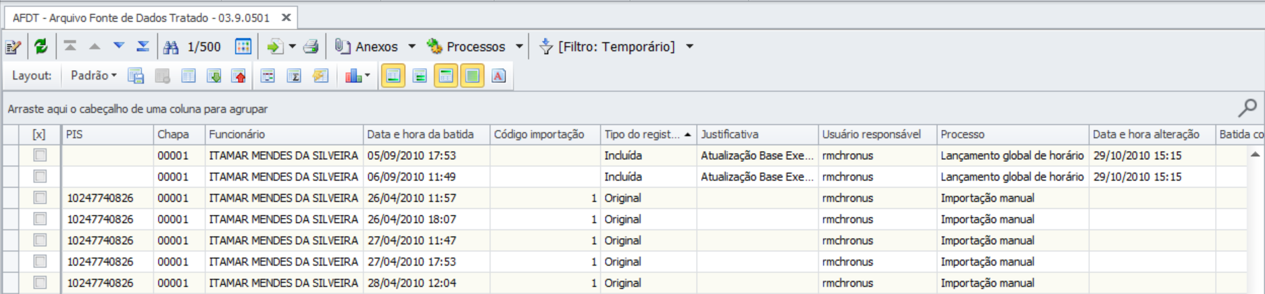Go to first record arrow icon
This screenshot has height=294, width=1265.
70,46
